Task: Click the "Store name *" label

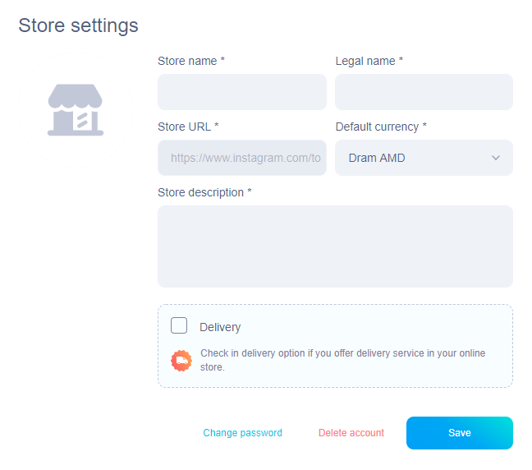Action: (191, 61)
